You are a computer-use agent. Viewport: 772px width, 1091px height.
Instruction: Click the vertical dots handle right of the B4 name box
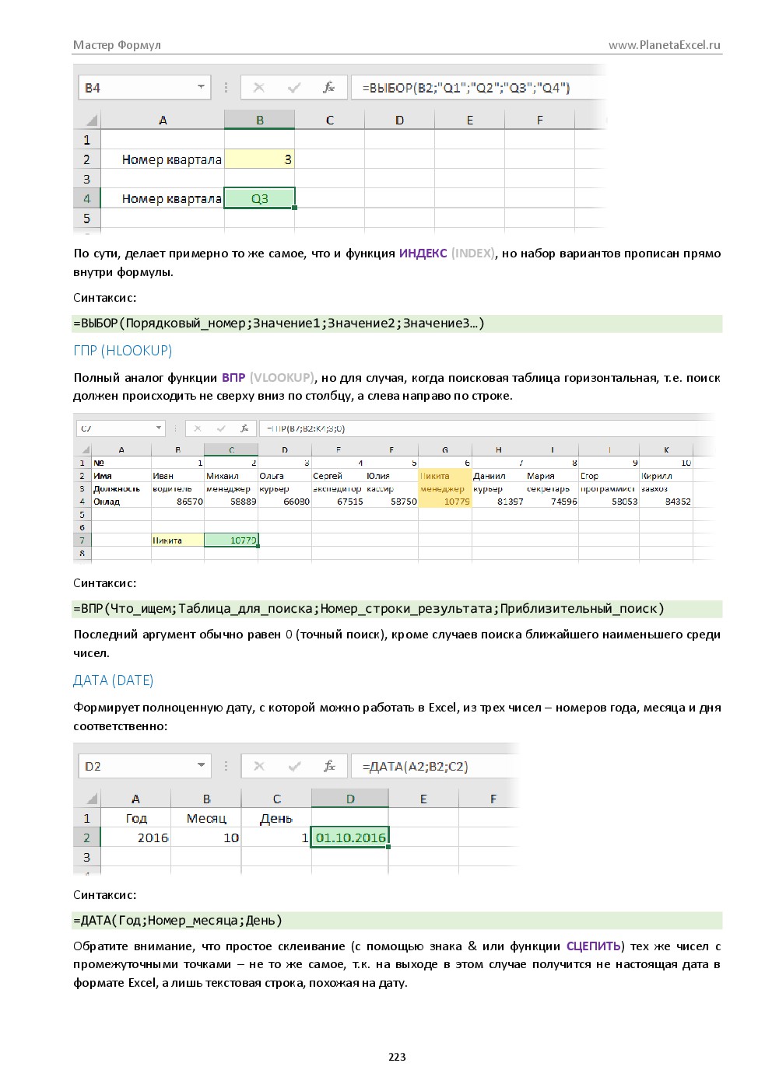tap(226, 88)
